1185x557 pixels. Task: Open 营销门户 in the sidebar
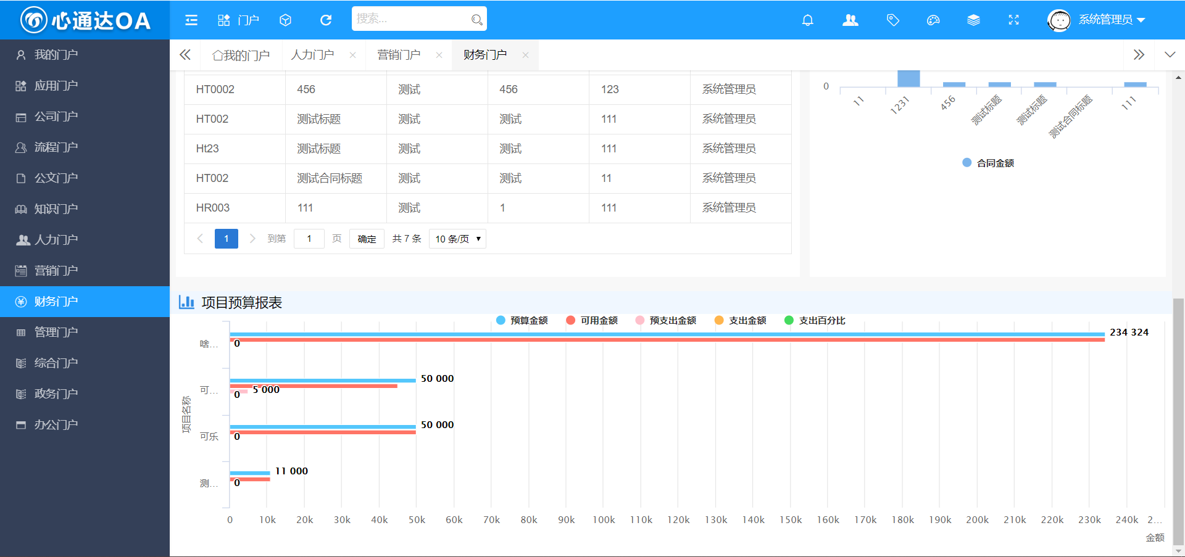[x=85, y=271]
